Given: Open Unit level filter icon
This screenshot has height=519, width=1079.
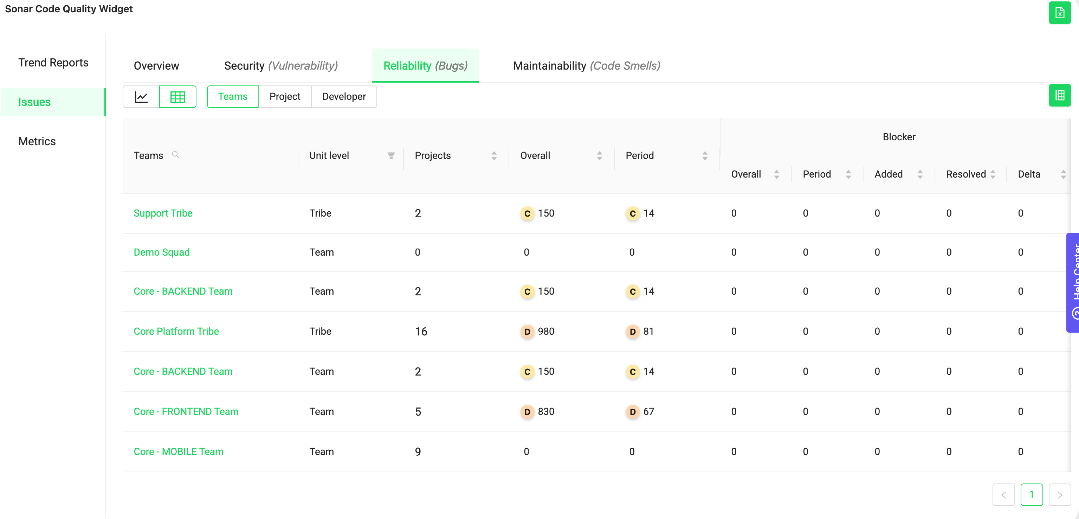Looking at the screenshot, I should 391,156.
